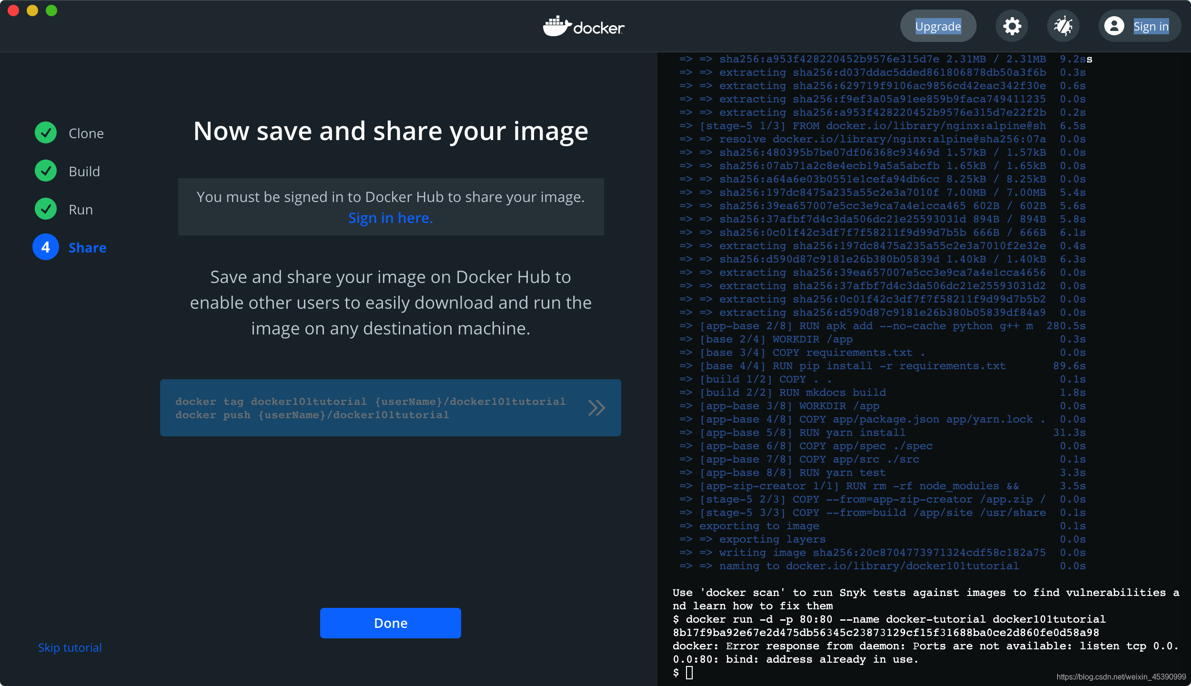
Task: Click the green check beside Clone
Action: coord(46,133)
